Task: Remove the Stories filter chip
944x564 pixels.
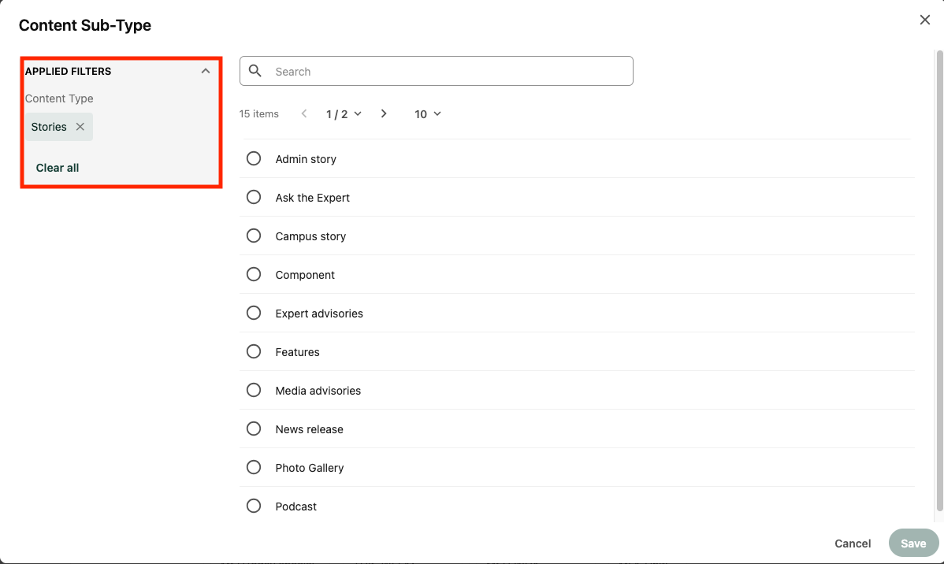Action: tap(80, 127)
